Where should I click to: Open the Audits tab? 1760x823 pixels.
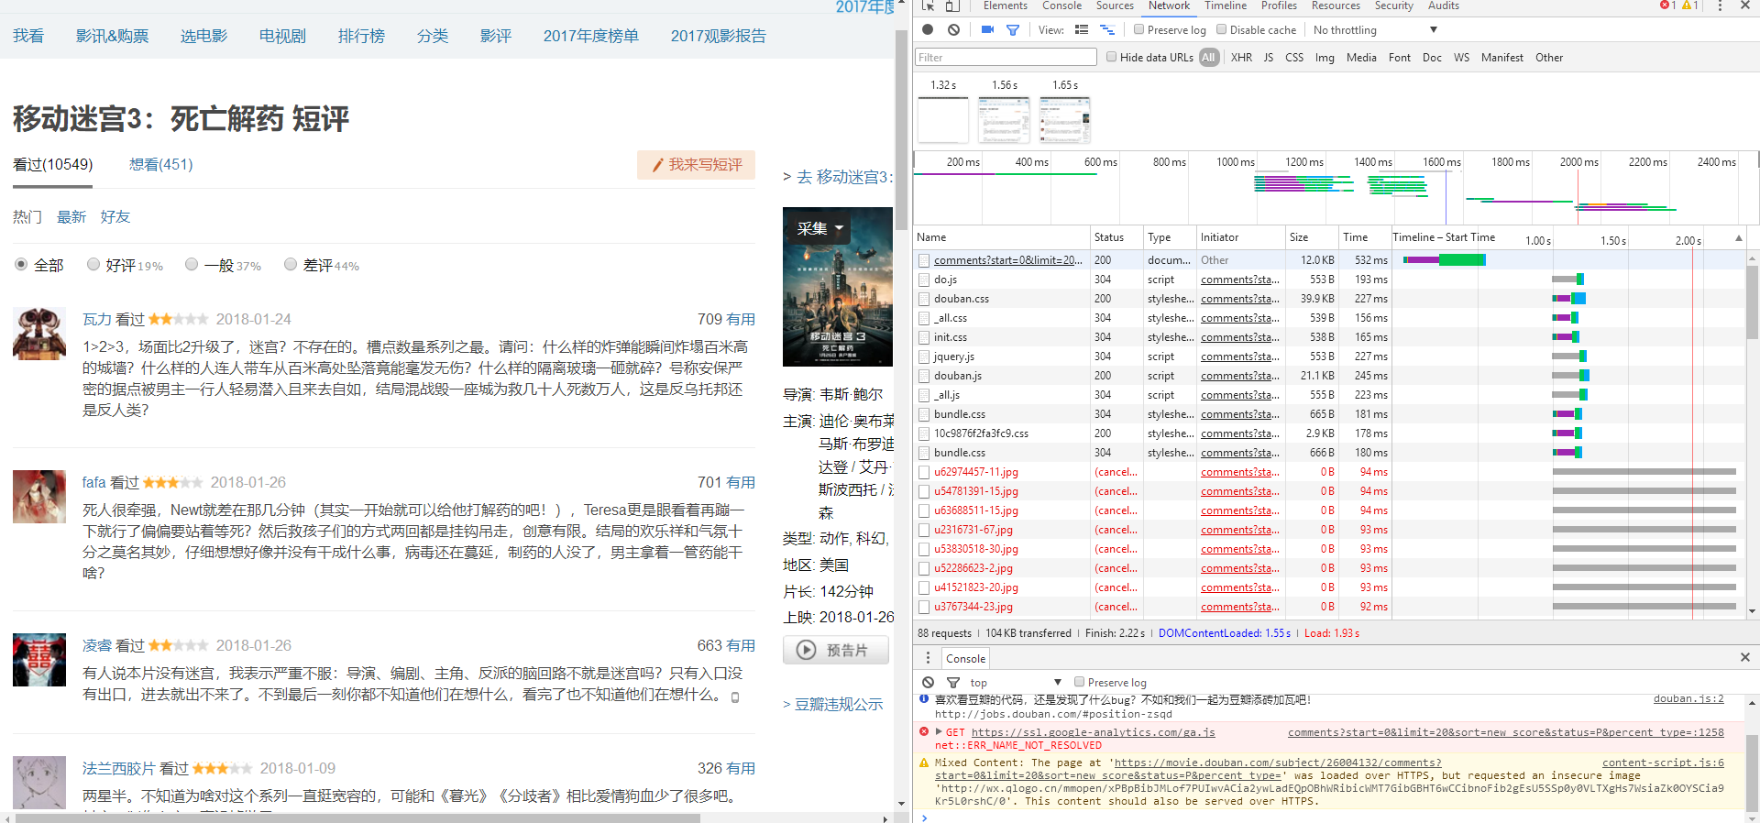(x=1444, y=5)
